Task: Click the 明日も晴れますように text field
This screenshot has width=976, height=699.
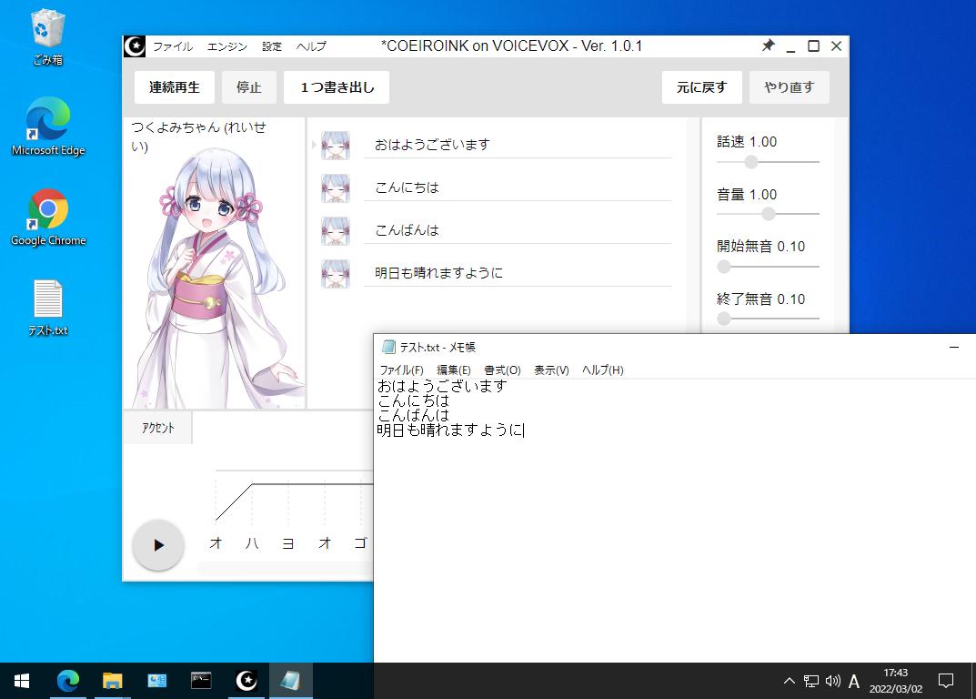Action: click(518, 273)
